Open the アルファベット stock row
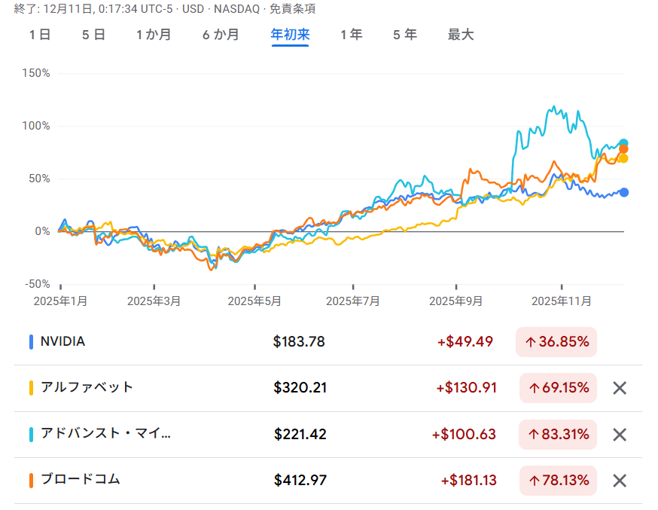The height and width of the screenshot is (510, 658). coord(328,388)
